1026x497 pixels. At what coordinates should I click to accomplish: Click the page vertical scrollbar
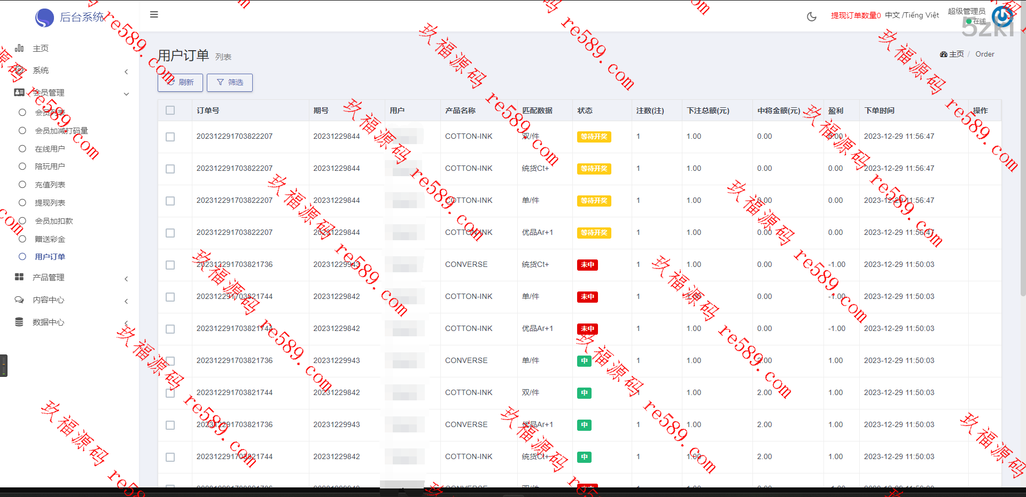click(x=1022, y=160)
